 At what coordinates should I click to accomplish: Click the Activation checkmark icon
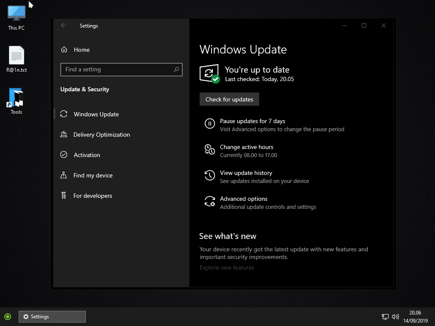64,155
